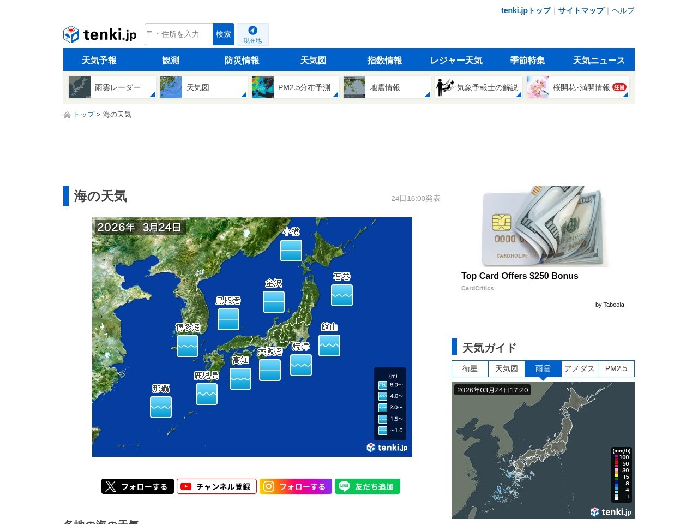Click the 石巻 wave height icon

[x=342, y=295]
